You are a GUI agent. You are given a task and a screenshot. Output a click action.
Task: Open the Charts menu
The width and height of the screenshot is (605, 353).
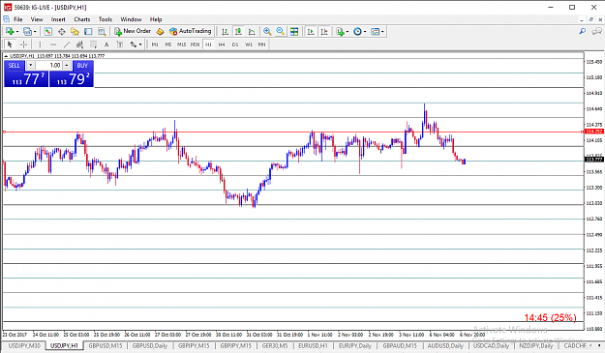(x=82, y=19)
